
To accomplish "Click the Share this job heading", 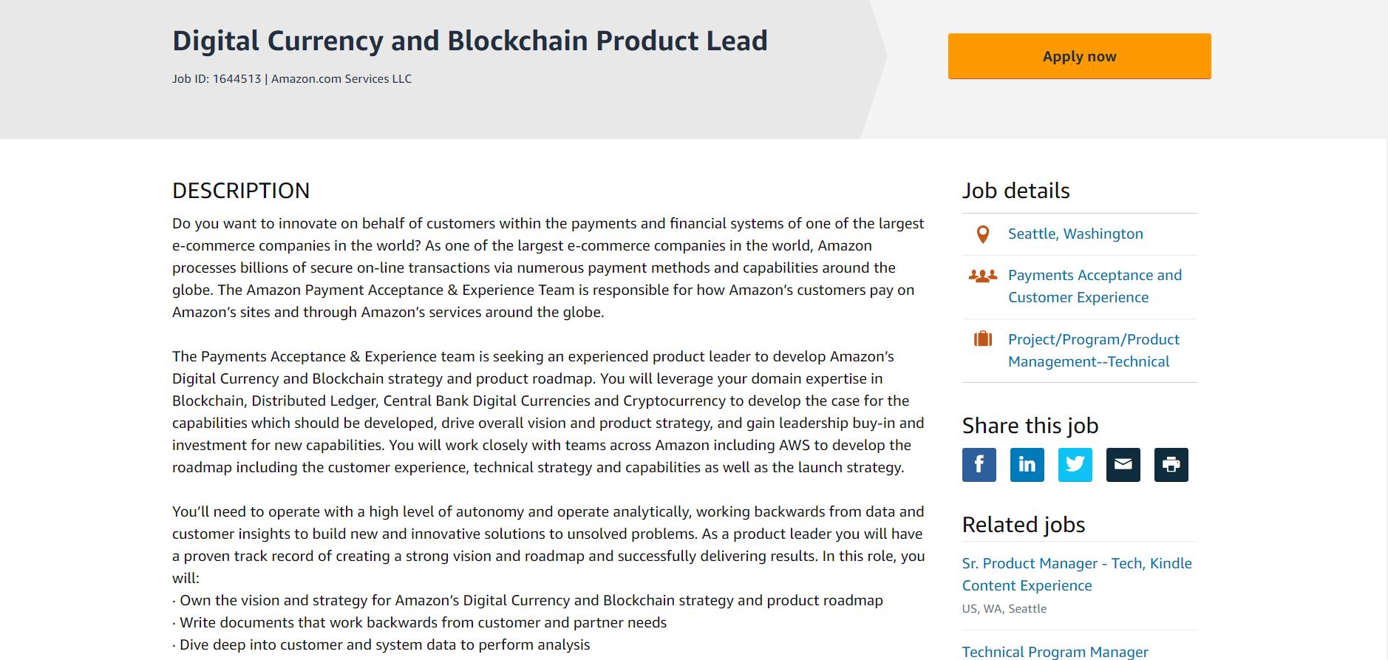I will pos(1030,426).
